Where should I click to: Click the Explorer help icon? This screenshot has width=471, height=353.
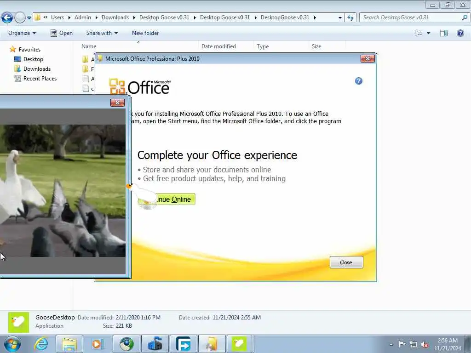click(x=460, y=33)
